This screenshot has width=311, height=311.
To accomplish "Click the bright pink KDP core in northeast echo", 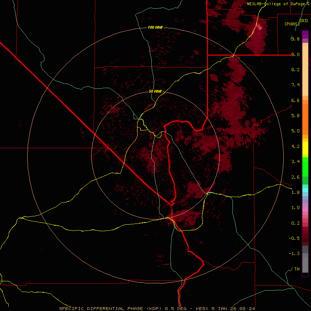I will coord(260,27).
